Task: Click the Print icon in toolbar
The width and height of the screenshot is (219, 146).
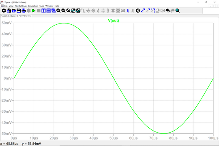Action: [x=24, y=11]
